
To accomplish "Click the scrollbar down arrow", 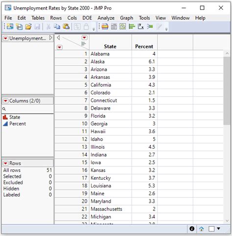I will [x=227, y=221].
